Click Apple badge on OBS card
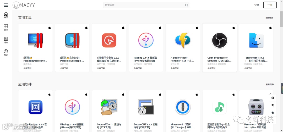The height and width of the screenshot is (132, 283). (233, 28)
